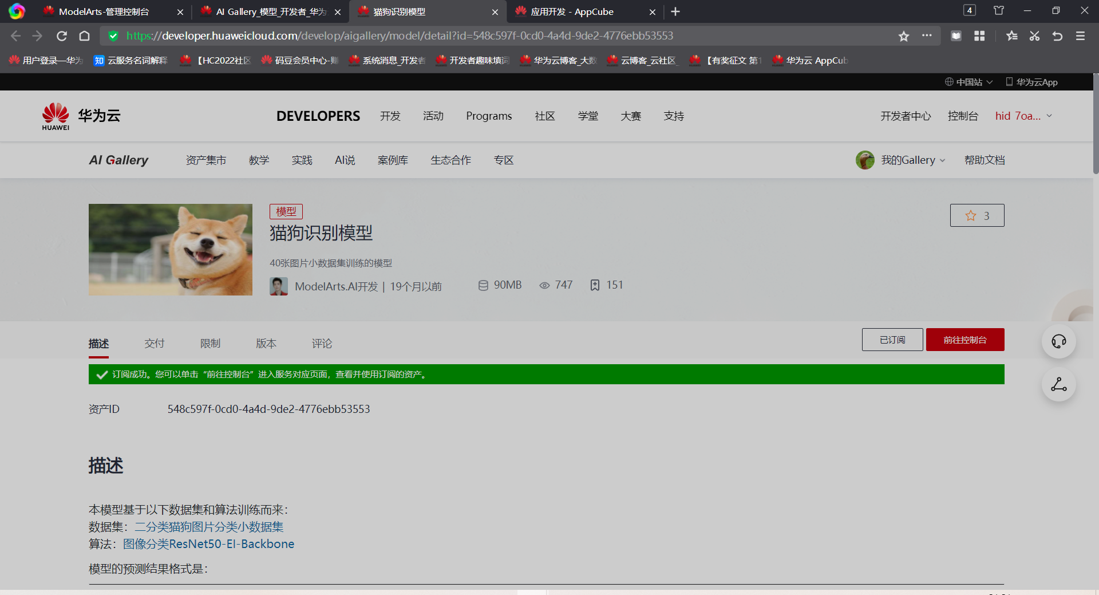Screen dimensions: 1099x595
Task: Open 资产集市 in AI Gallery nav
Action: coord(206,160)
